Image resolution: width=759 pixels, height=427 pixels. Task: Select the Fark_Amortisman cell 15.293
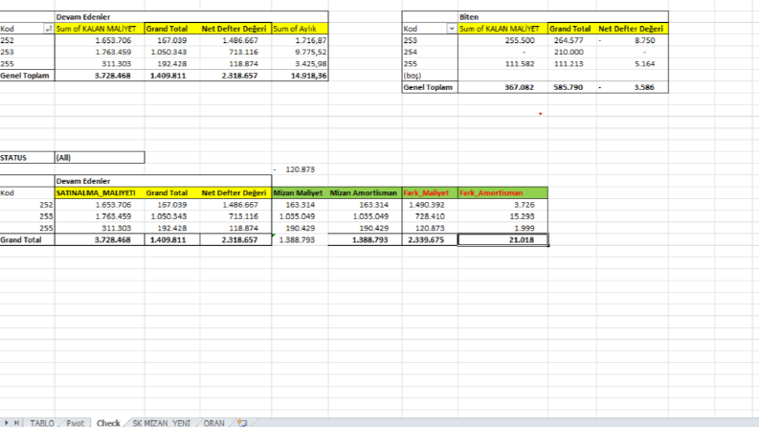click(502, 216)
